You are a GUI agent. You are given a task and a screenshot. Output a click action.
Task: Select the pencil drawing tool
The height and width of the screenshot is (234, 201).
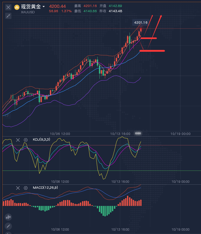click(x=8, y=226)
